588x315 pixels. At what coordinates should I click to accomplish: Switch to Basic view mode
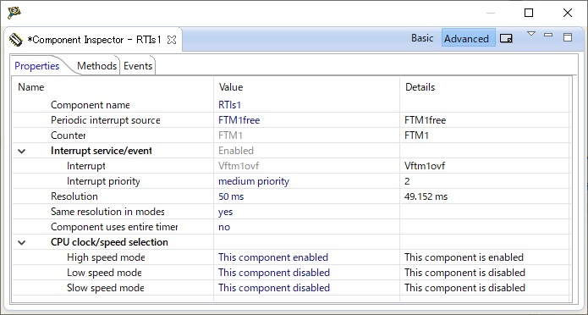point(422,38)
